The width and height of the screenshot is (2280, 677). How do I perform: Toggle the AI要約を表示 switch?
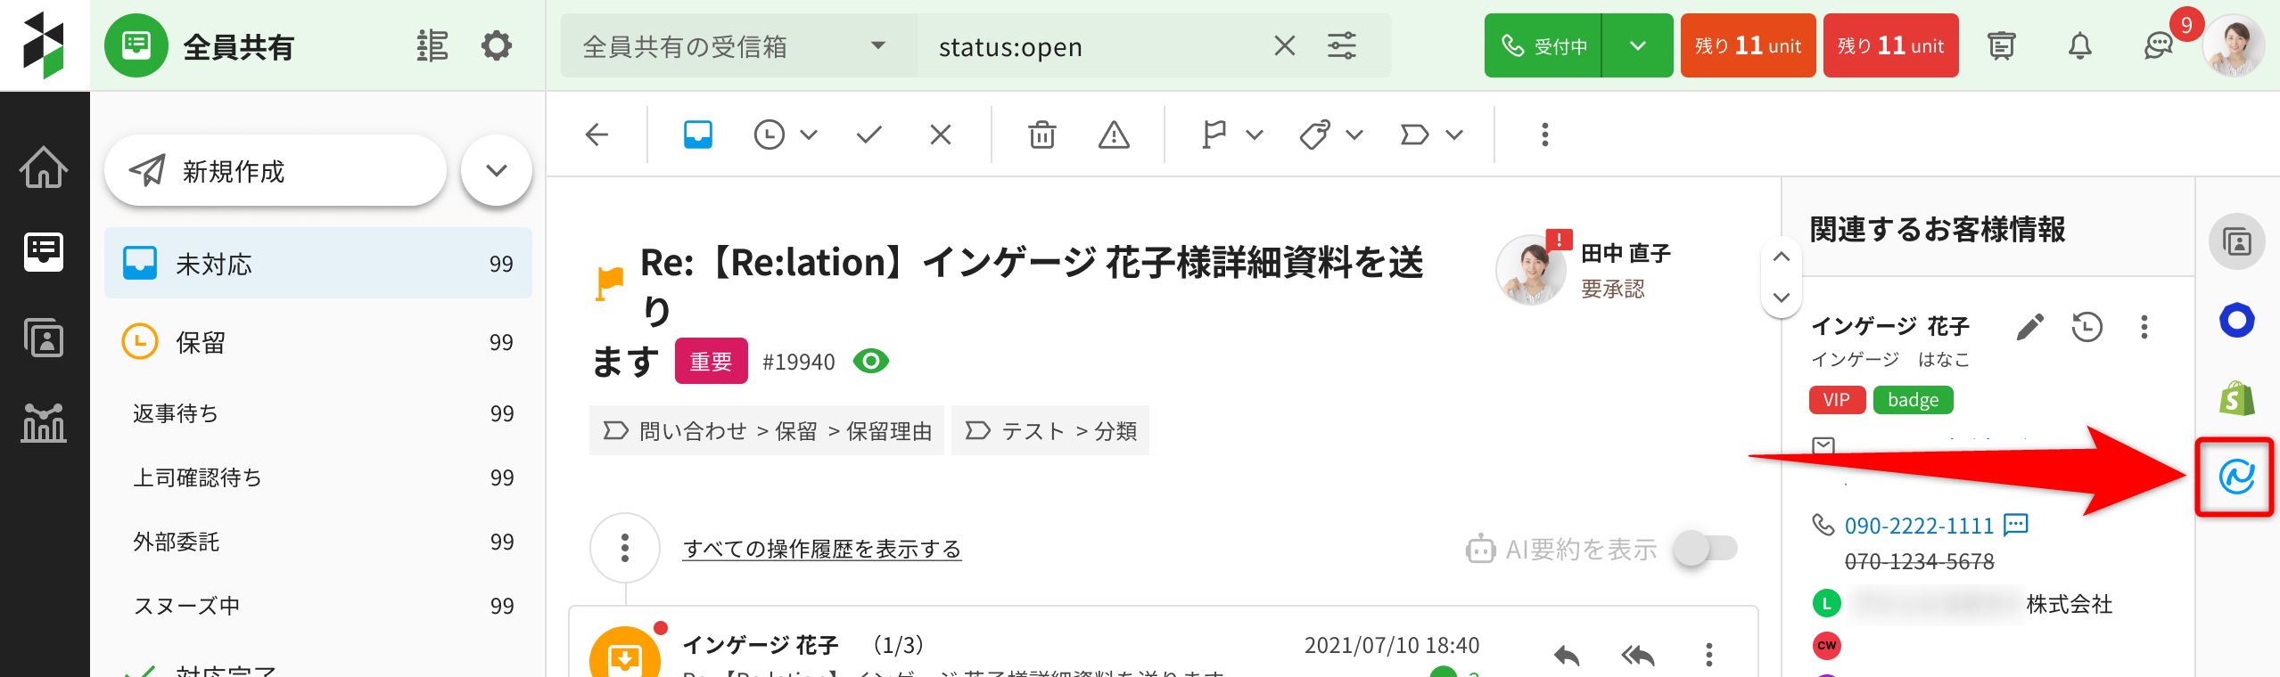(x=1704, y=549)
